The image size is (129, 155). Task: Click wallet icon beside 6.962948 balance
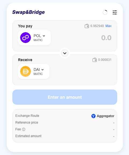[87, 26]
